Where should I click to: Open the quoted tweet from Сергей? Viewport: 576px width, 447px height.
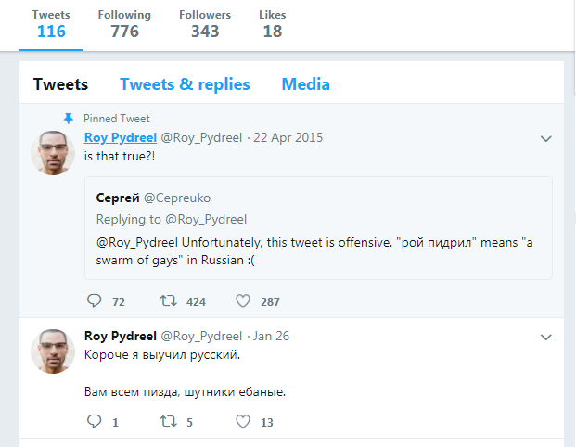[318, 228]
